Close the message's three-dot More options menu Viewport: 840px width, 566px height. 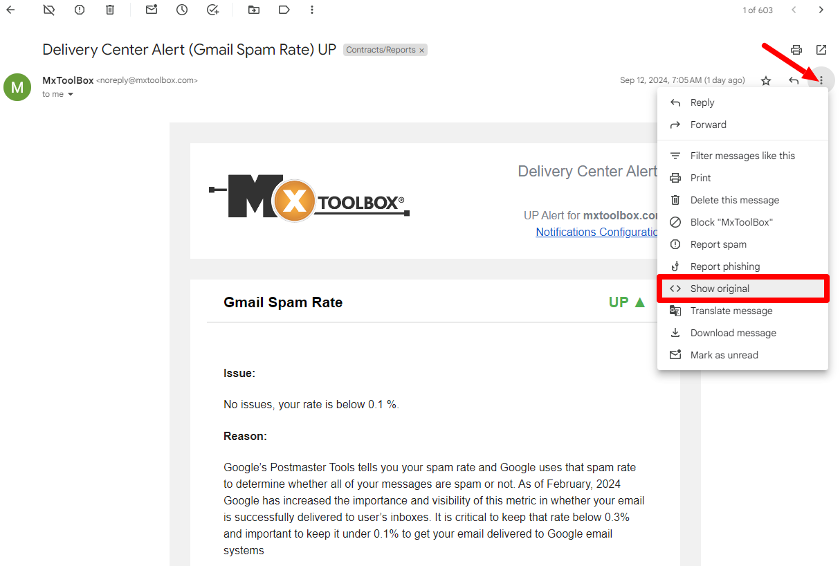821,80
